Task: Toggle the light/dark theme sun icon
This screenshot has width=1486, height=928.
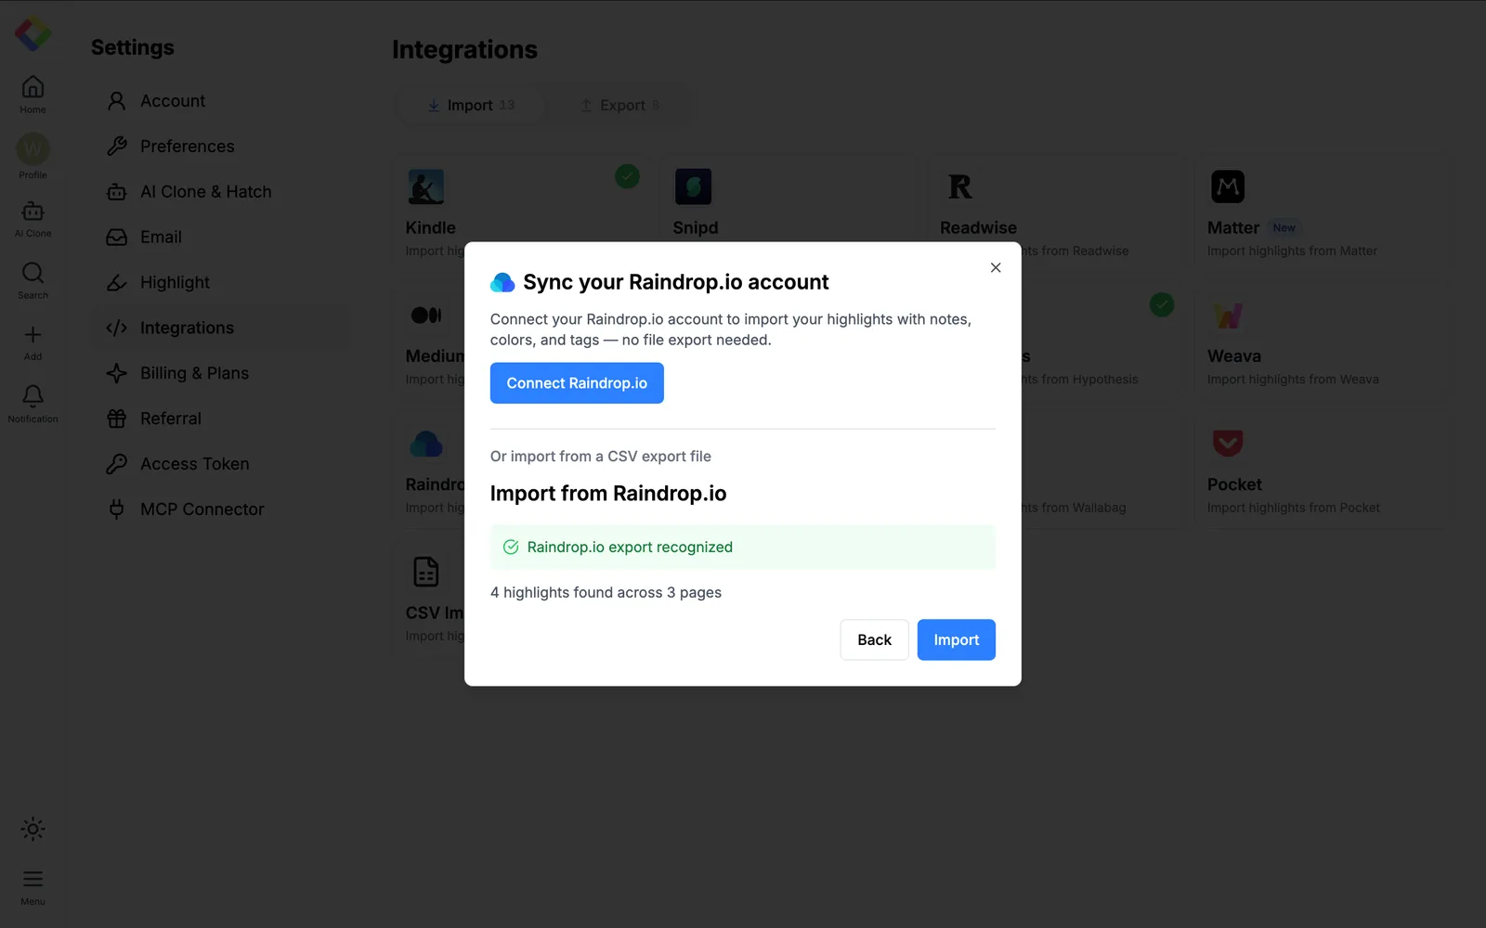Action: (x=33, y=829)
